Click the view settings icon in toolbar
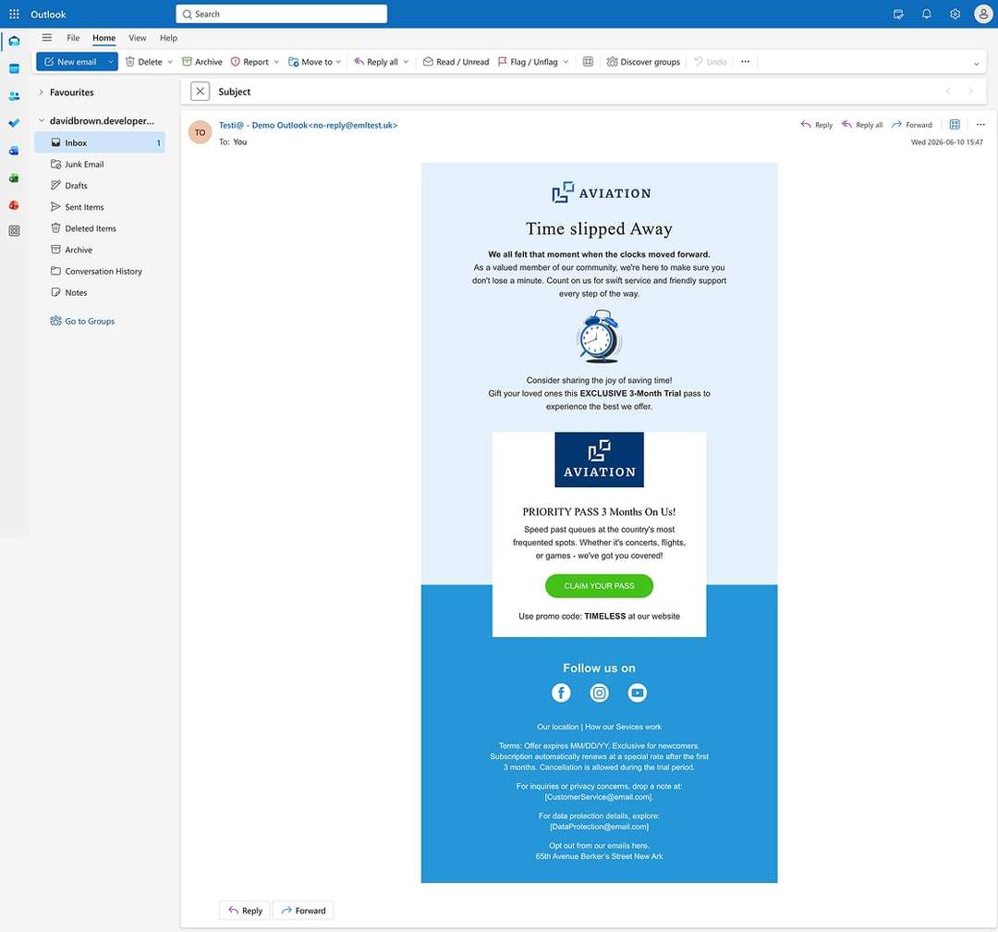The width and height of the screenshot is (998, 932). click(x=588, y=62)
